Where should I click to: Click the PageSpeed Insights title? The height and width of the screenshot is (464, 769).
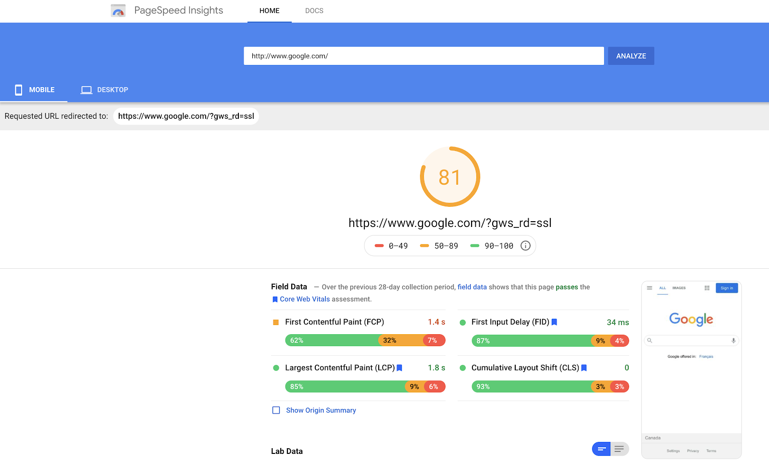(179, 11)
